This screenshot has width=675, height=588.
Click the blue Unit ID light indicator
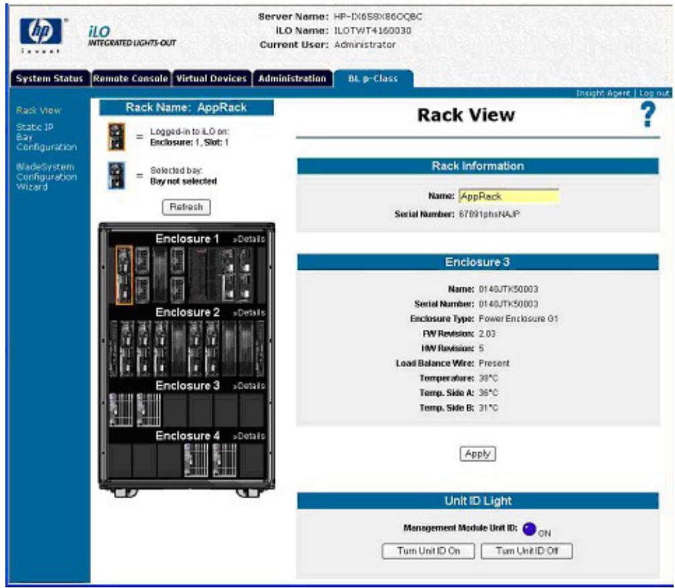[x=529, y=528]
